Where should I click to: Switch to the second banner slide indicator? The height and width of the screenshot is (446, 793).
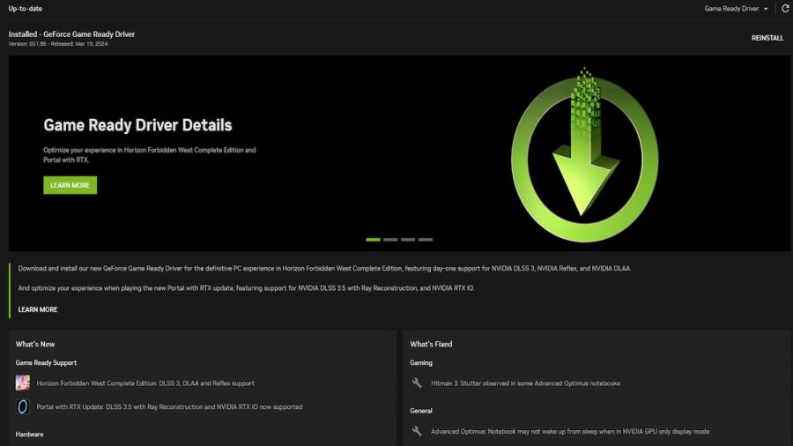click(390, 239)
